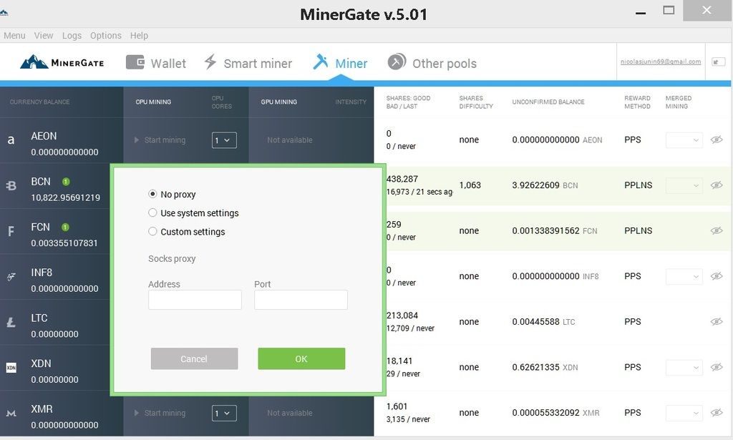Viewport: 733px width, 440px height.
Task: Click the unconfirmed balance 0.001338391562 FCN
Action: 555,230
